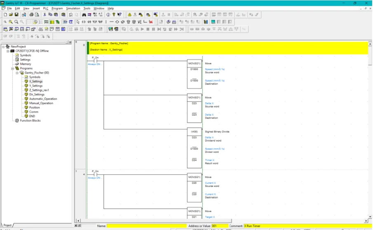Click the Address or Value field

click(x=220, y=226)
